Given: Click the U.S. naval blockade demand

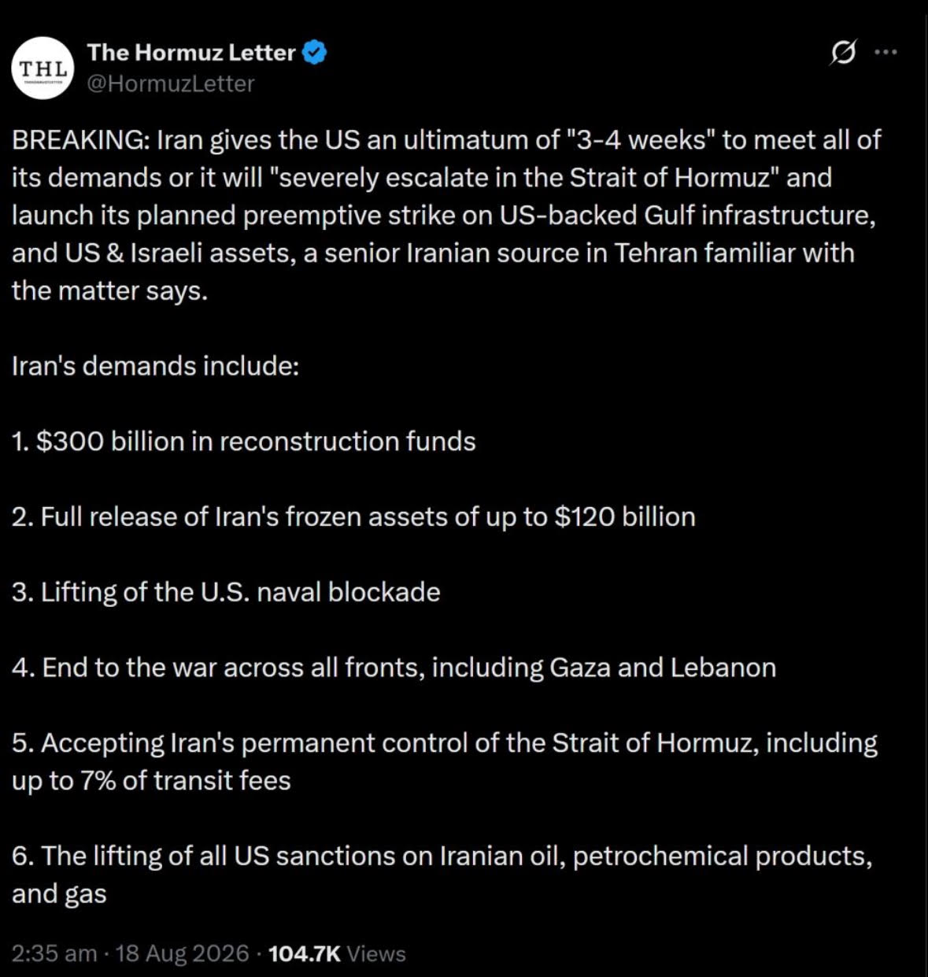Looking at the screenshot, I should [x=226, y=592].
